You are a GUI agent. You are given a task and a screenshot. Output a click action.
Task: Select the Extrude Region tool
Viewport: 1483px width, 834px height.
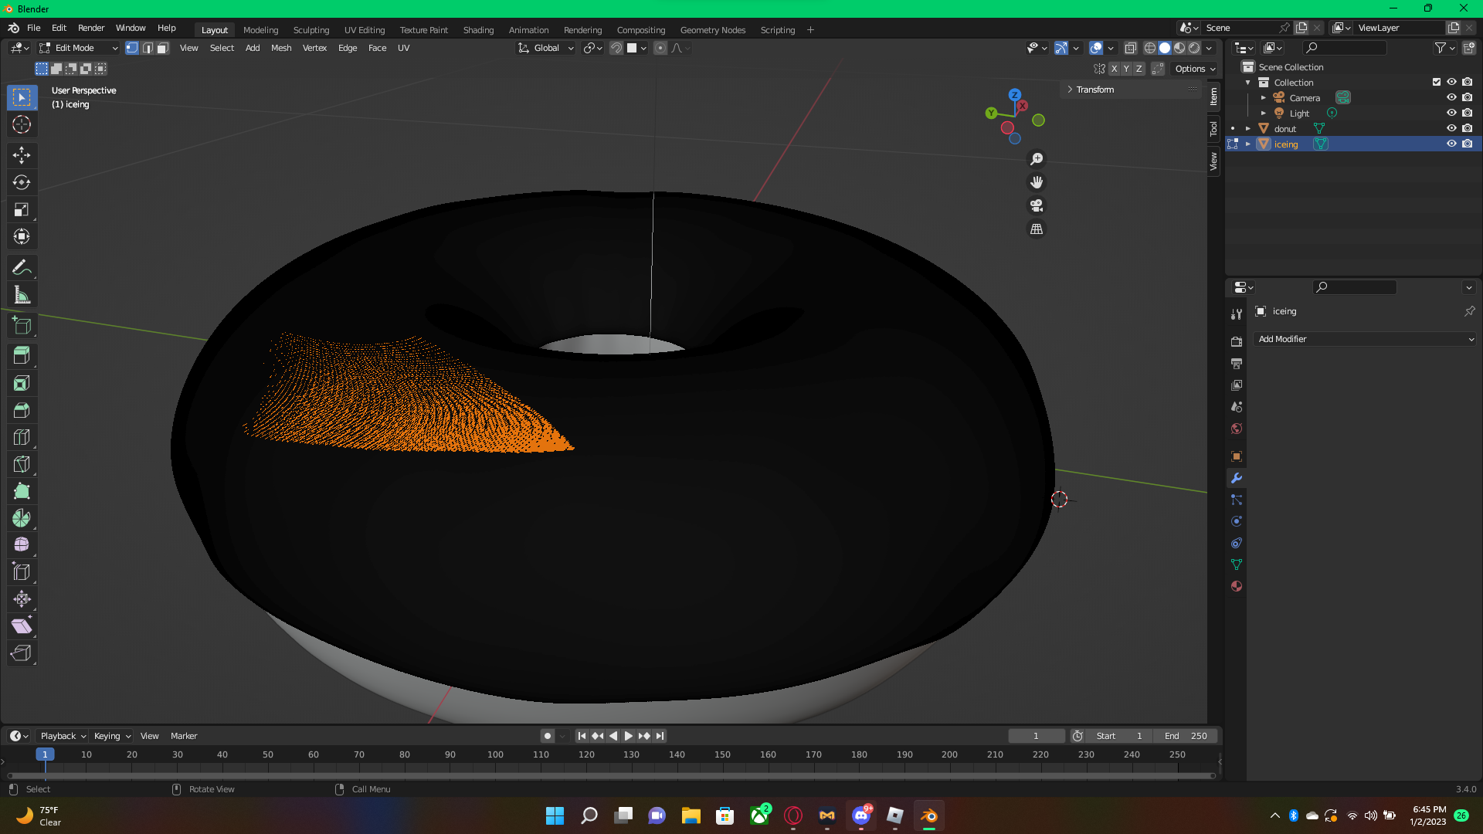[22, 356]
